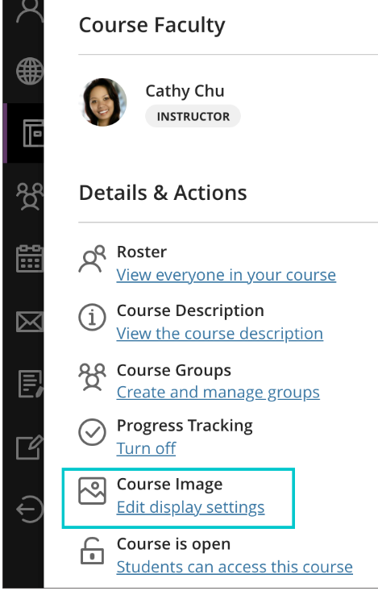Click Students can access this course

tap(235, 567)
